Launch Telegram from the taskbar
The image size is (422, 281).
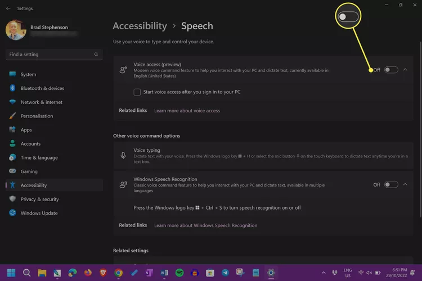pyautogui.click(x=225, y=273)
